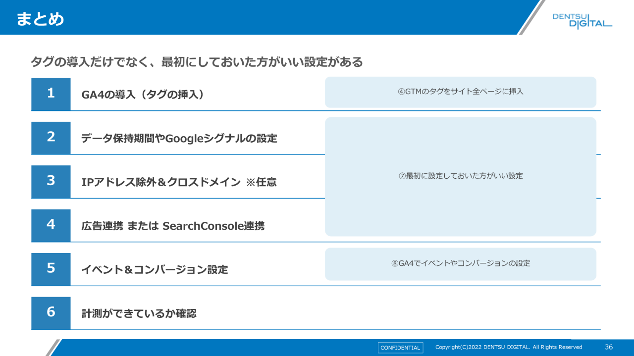Click the まとめ slide title
Screen dimensions: 634x356
pos(40,19)
